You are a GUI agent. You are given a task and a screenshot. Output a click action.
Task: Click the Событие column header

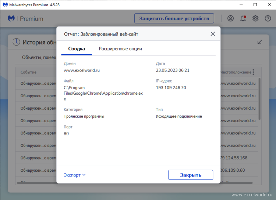click(x=28, y=72)
